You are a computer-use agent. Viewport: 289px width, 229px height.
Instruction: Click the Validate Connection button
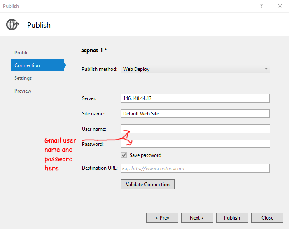point(148,185)
